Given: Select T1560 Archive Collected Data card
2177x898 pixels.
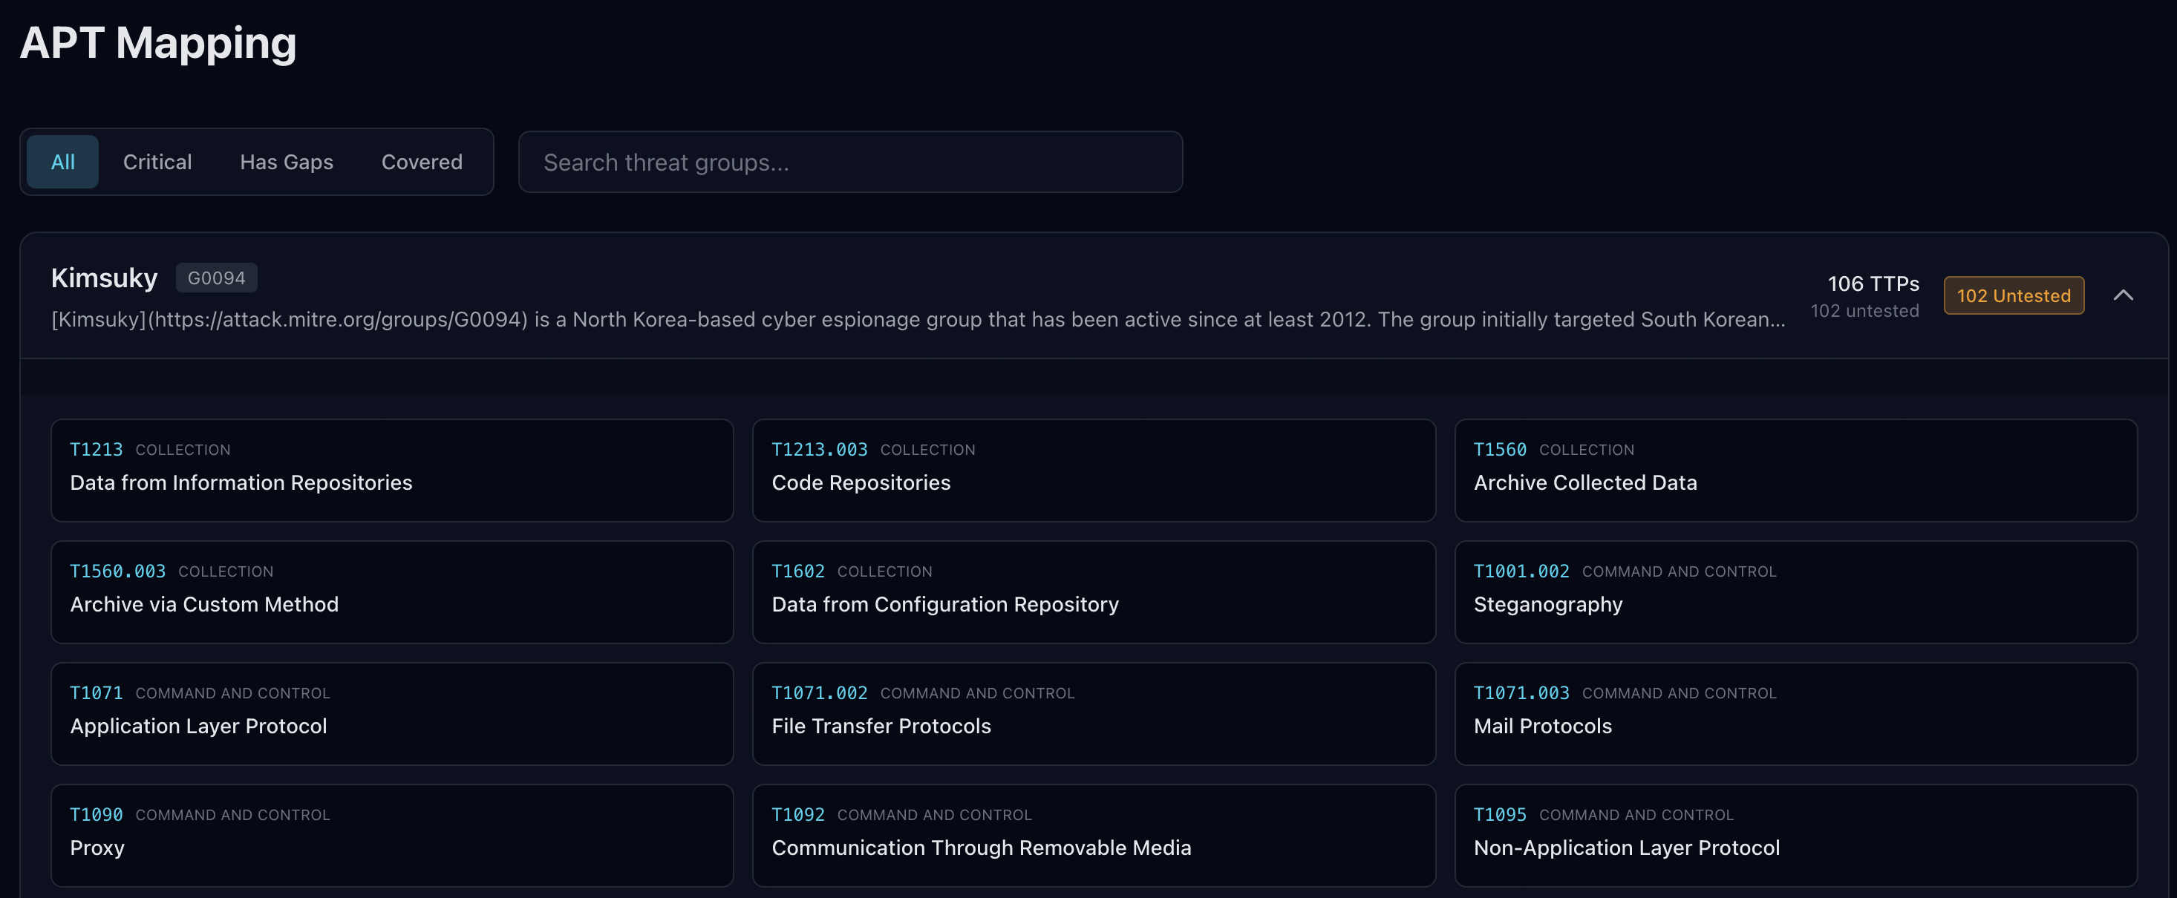Looking at the screenshot, I should pos(1795,470).
